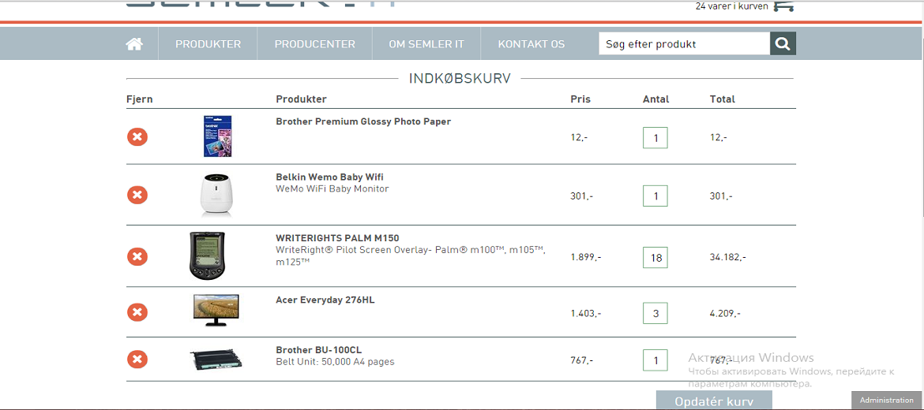The height and width of the screenshot is (410, 924).
Task: Click the quantity field for Brother BU-100CL
Action: tap(655, 360)
